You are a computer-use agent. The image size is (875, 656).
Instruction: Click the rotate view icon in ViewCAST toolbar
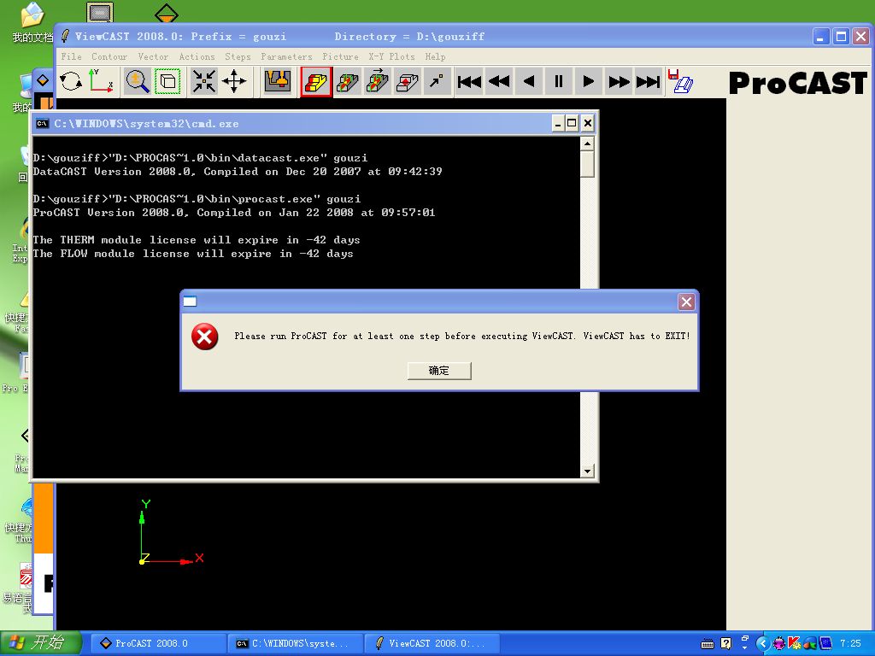pos(70,82)
